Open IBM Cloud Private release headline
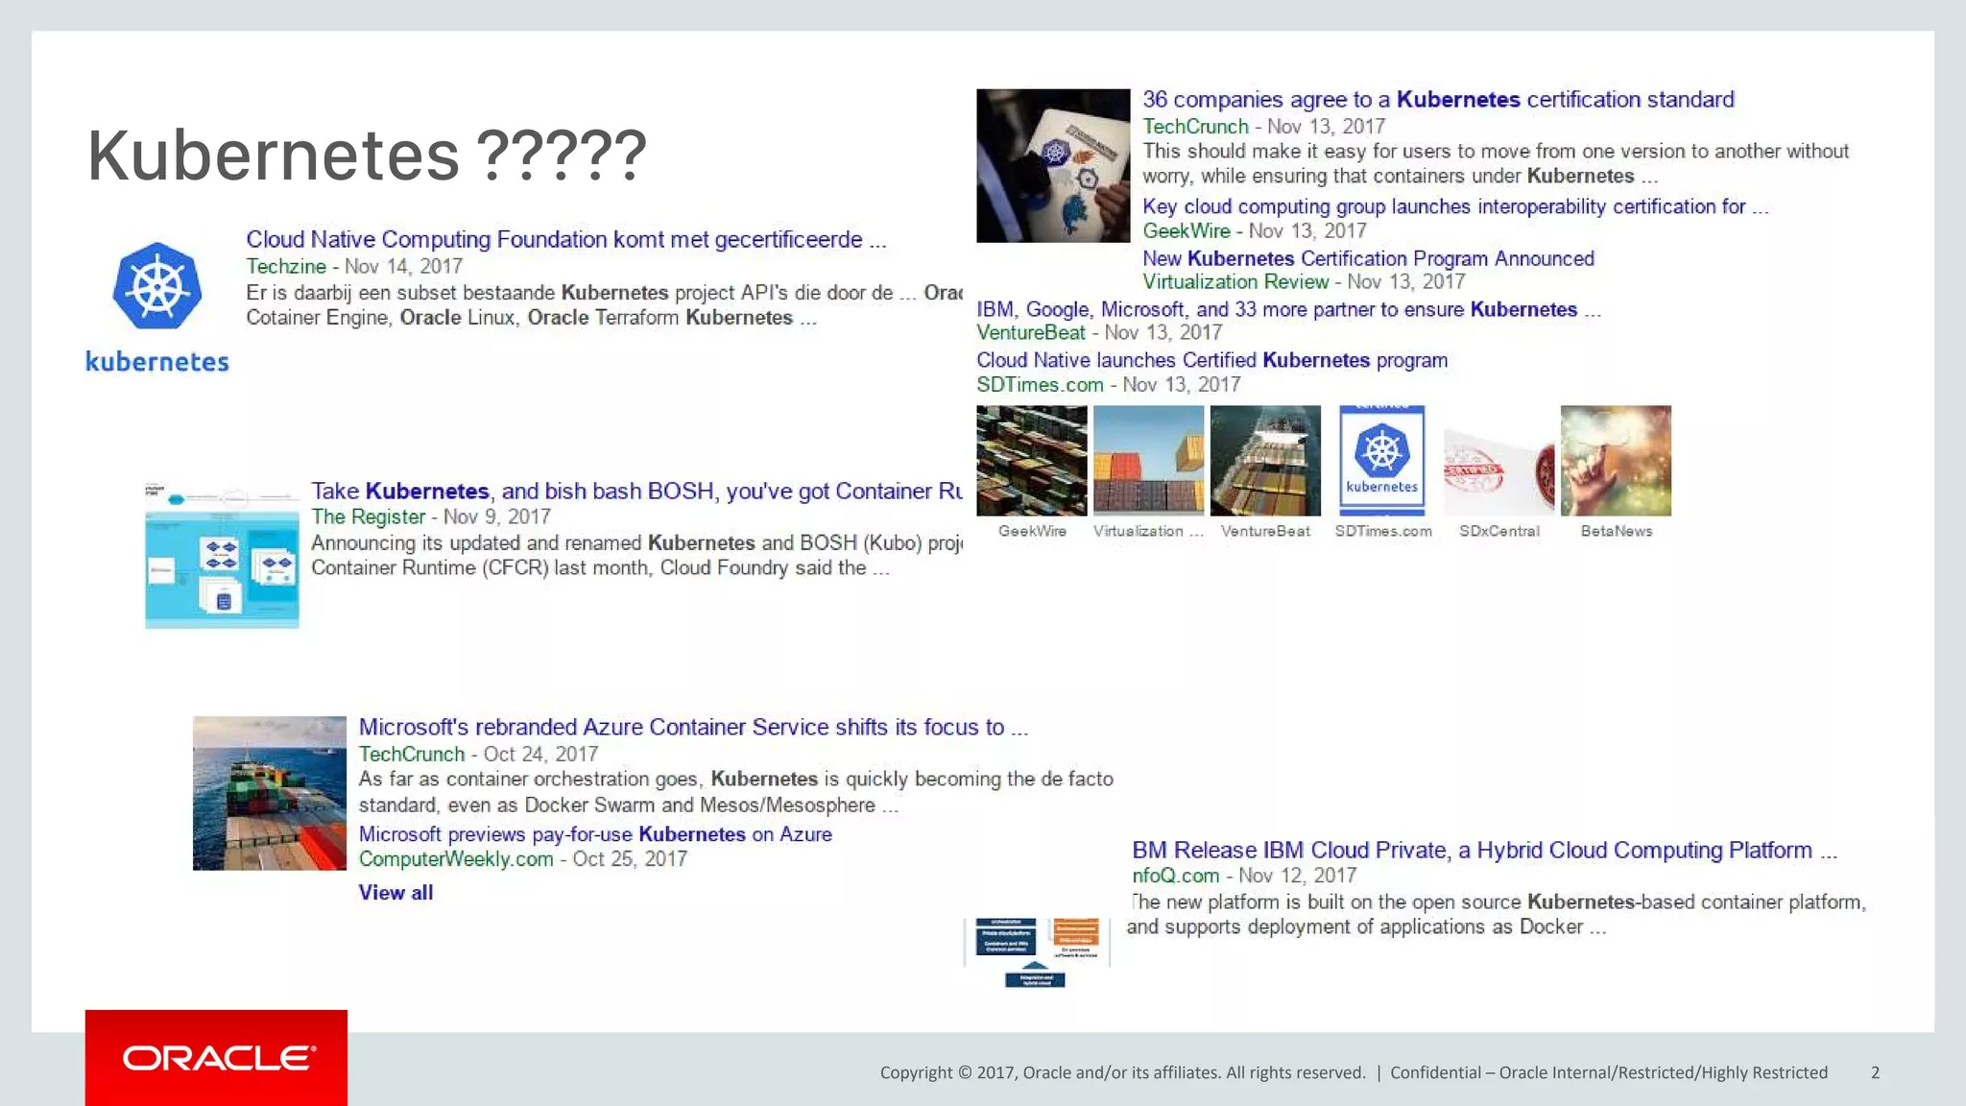The width and height of the screenshot is (1966, 1106). point(1483,851)
